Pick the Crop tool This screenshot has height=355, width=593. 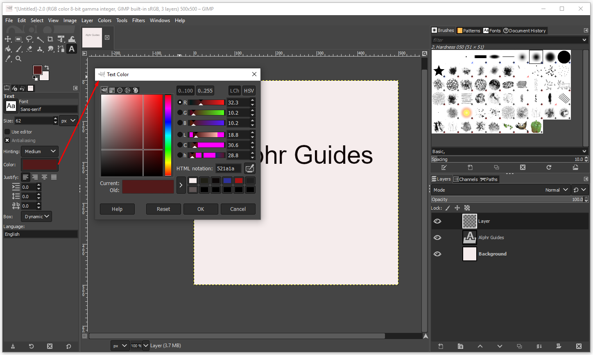point(50,39)
